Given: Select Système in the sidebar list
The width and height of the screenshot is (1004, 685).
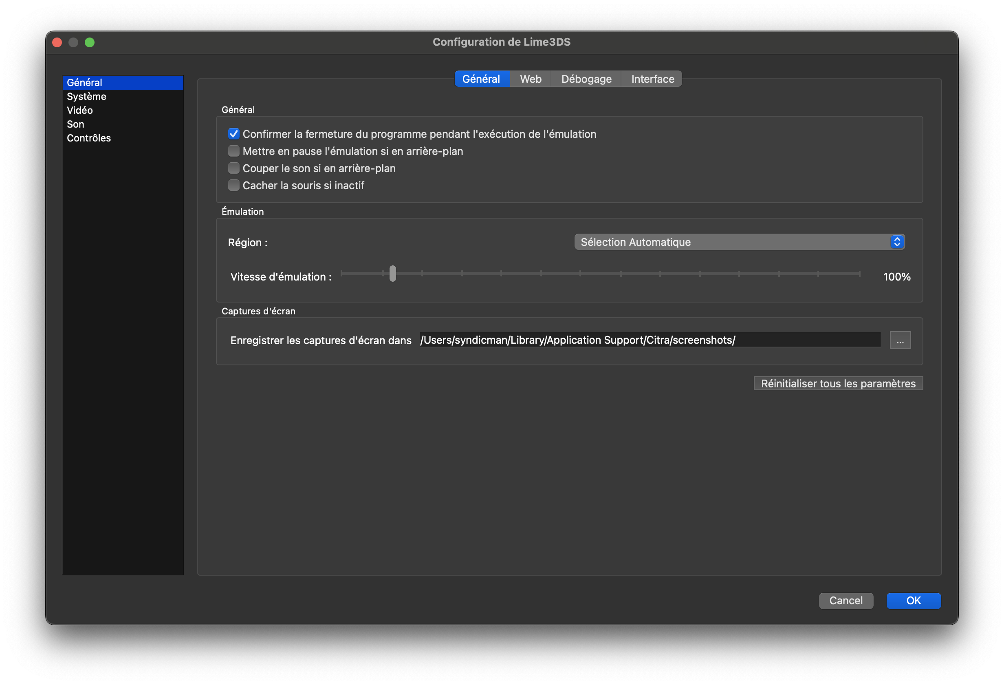Looking at the screenshot, I should pos(86,96).
